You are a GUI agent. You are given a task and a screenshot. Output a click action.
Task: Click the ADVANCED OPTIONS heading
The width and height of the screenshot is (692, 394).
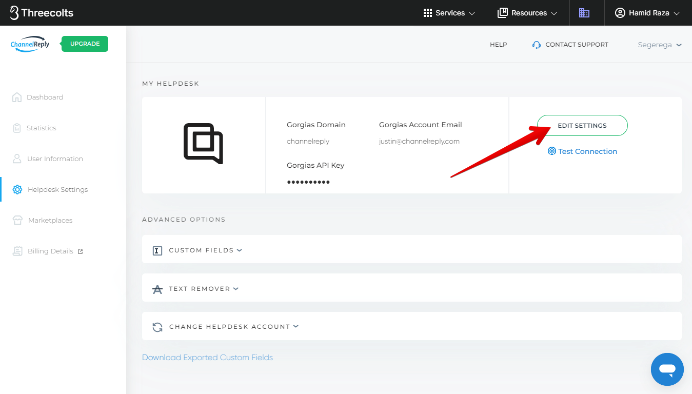[184, 219]
